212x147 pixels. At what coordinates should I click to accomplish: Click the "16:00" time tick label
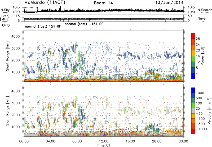[130, 141]
